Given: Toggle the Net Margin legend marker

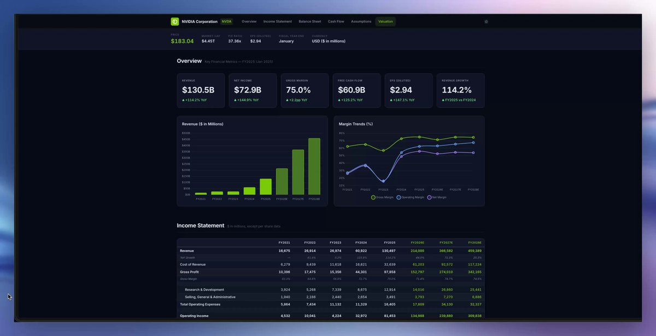Looking at the screenshot, I should [x=429, y=197].
